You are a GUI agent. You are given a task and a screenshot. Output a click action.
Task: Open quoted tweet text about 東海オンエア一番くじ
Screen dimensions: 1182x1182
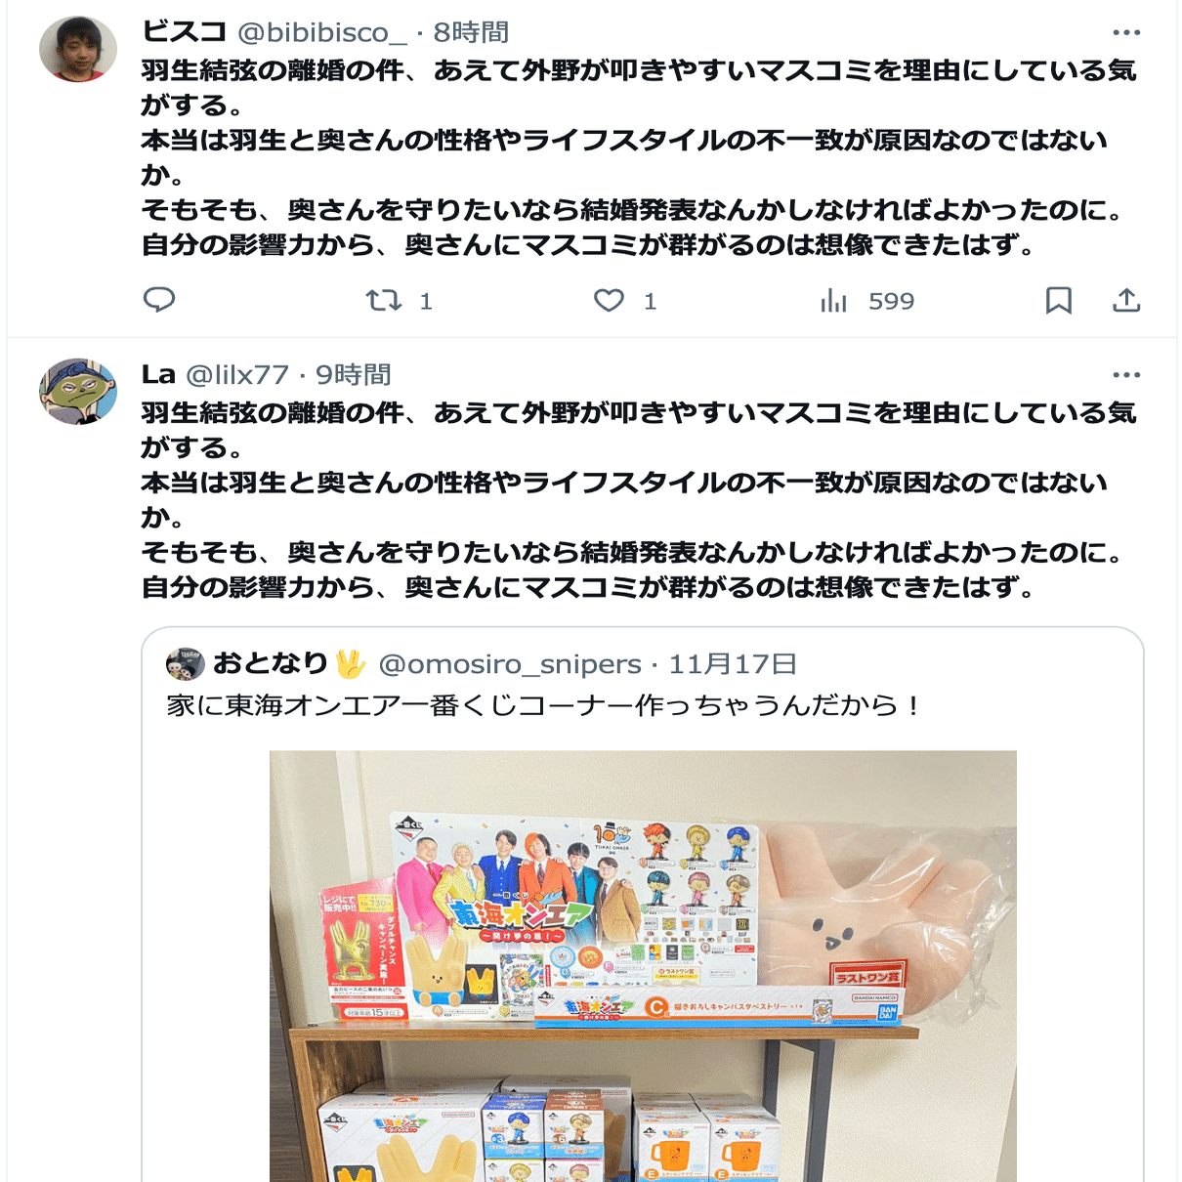[x=543, y=705]
